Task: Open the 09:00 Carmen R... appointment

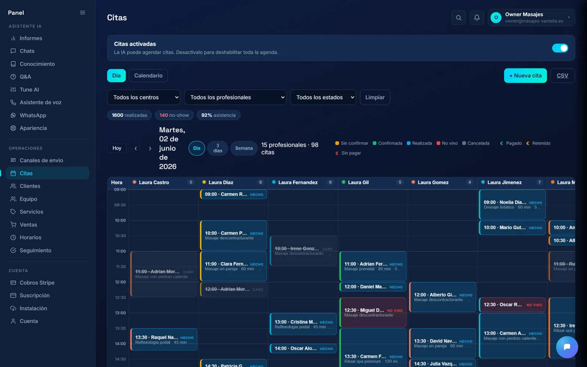Action: [x=233, y=195]
